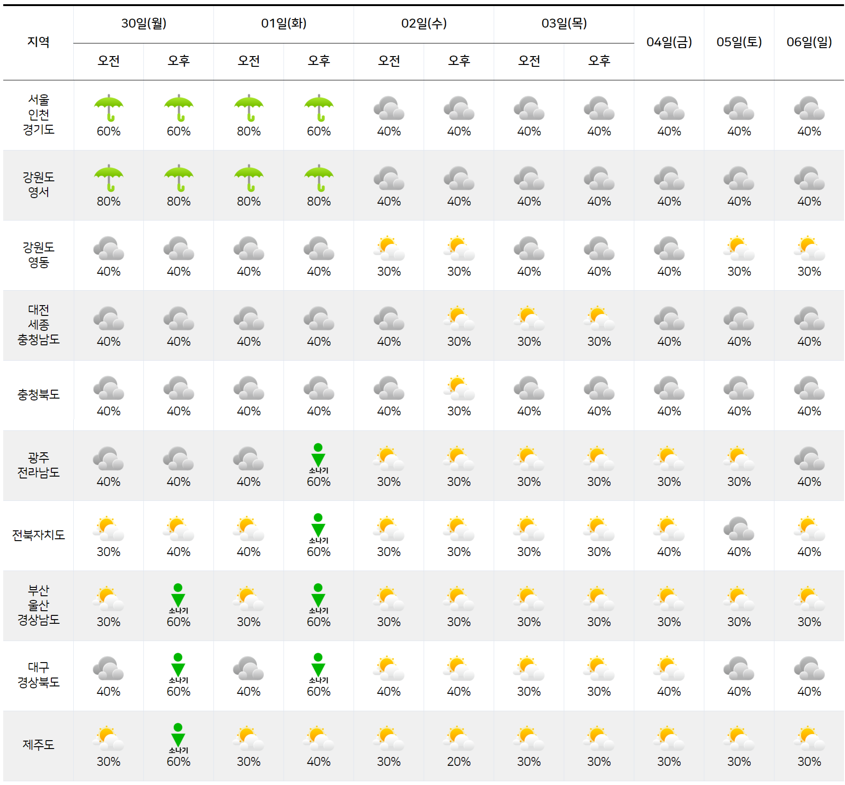
Task: Click the 부산 울산 경상남도 region label
Action: click(38, 605)
